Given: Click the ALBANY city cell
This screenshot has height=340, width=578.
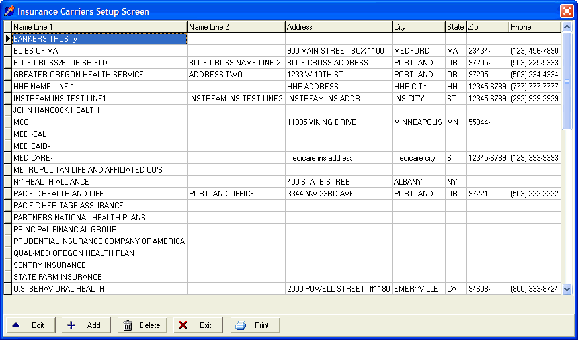Looking at the screenshot, I should tap(419, 181).
